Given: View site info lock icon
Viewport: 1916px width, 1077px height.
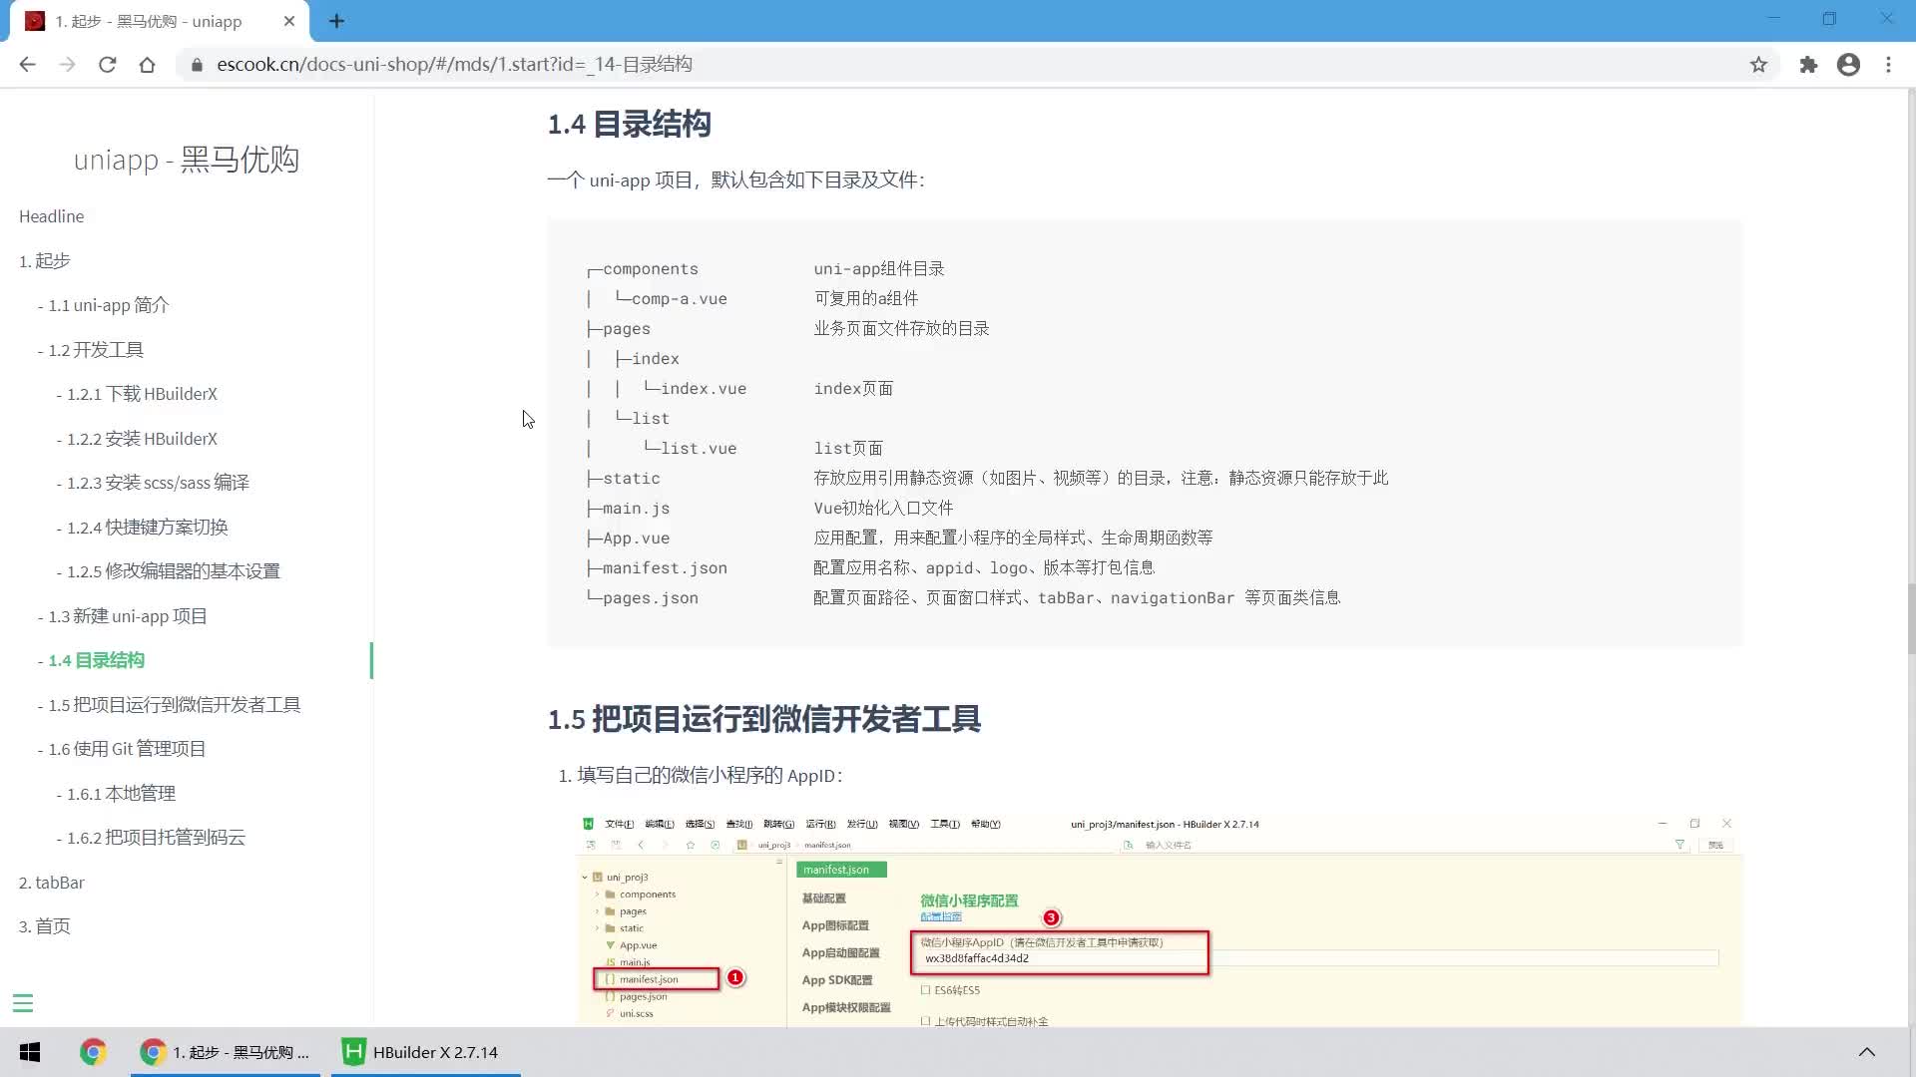Looking at the screenshot, I should (197, 65).
